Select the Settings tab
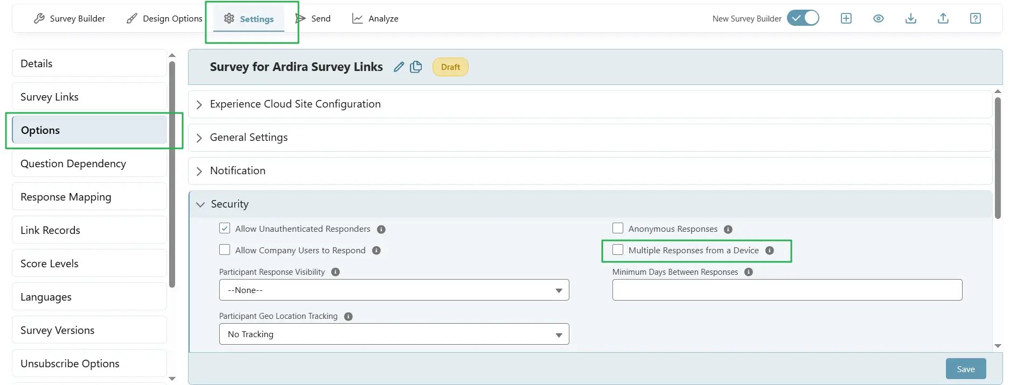Image resolution: width=1010 pixels, height=385 pixels. (249, 19)
